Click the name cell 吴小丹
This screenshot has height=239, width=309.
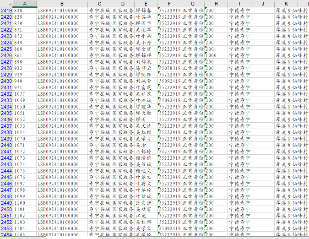[146, 43]
